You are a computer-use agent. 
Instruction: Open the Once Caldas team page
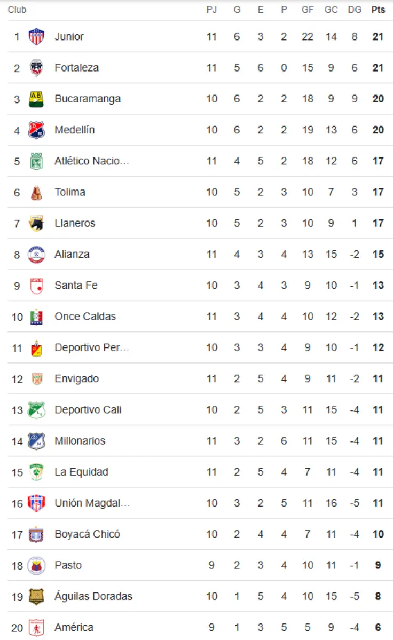85,317
